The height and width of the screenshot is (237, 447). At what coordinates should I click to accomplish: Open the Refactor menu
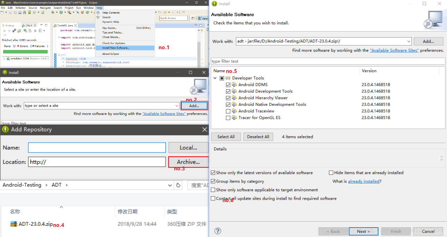(x=21, y=8)
